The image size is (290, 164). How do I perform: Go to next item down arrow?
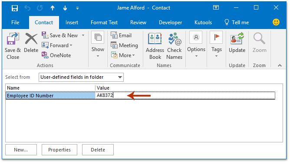(65, 8)
